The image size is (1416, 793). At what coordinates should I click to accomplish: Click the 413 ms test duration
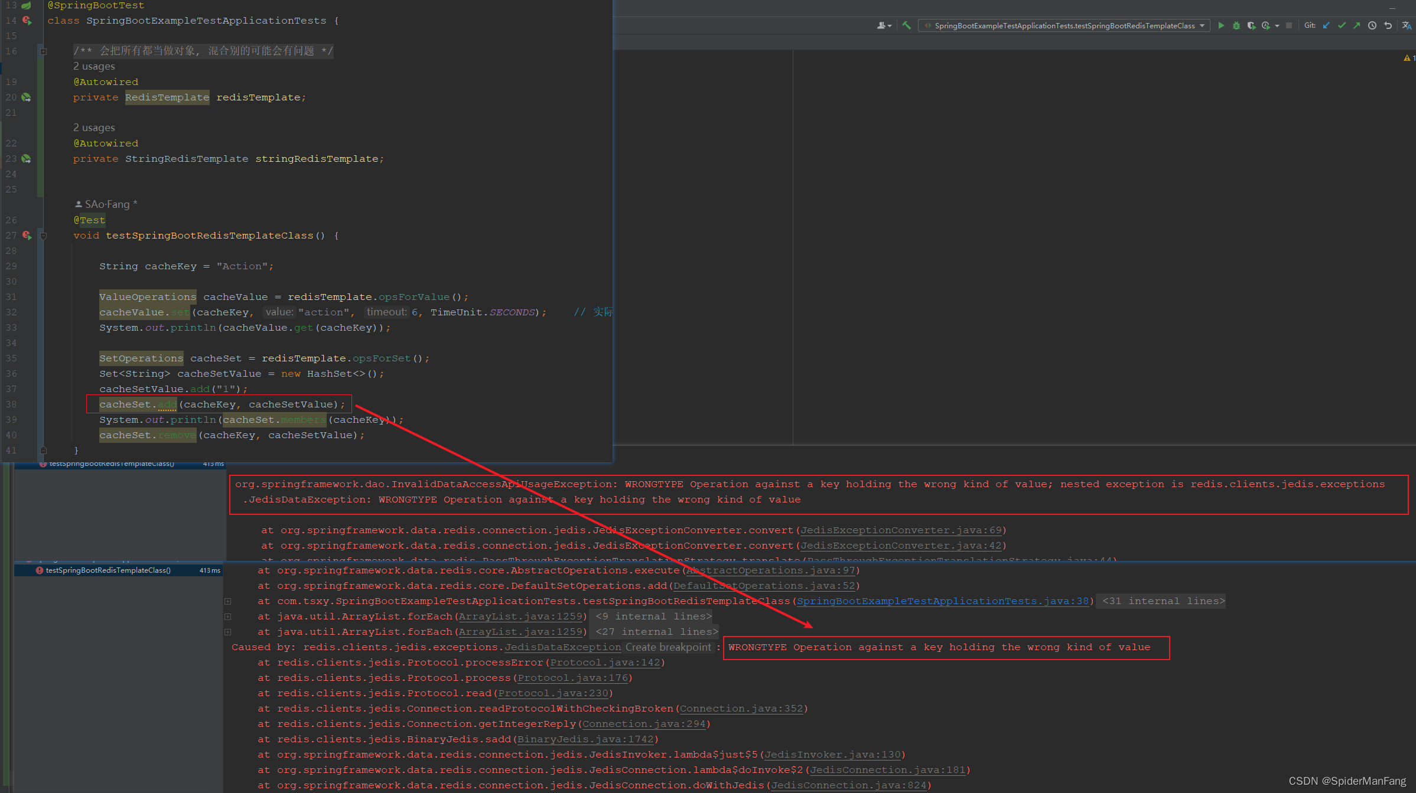(x=210, y=570)
